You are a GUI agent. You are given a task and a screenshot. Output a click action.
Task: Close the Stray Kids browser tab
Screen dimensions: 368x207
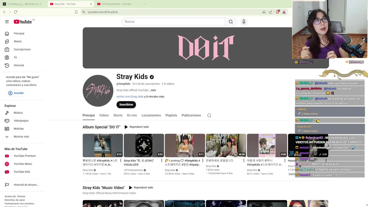click(x=91, y=4)
